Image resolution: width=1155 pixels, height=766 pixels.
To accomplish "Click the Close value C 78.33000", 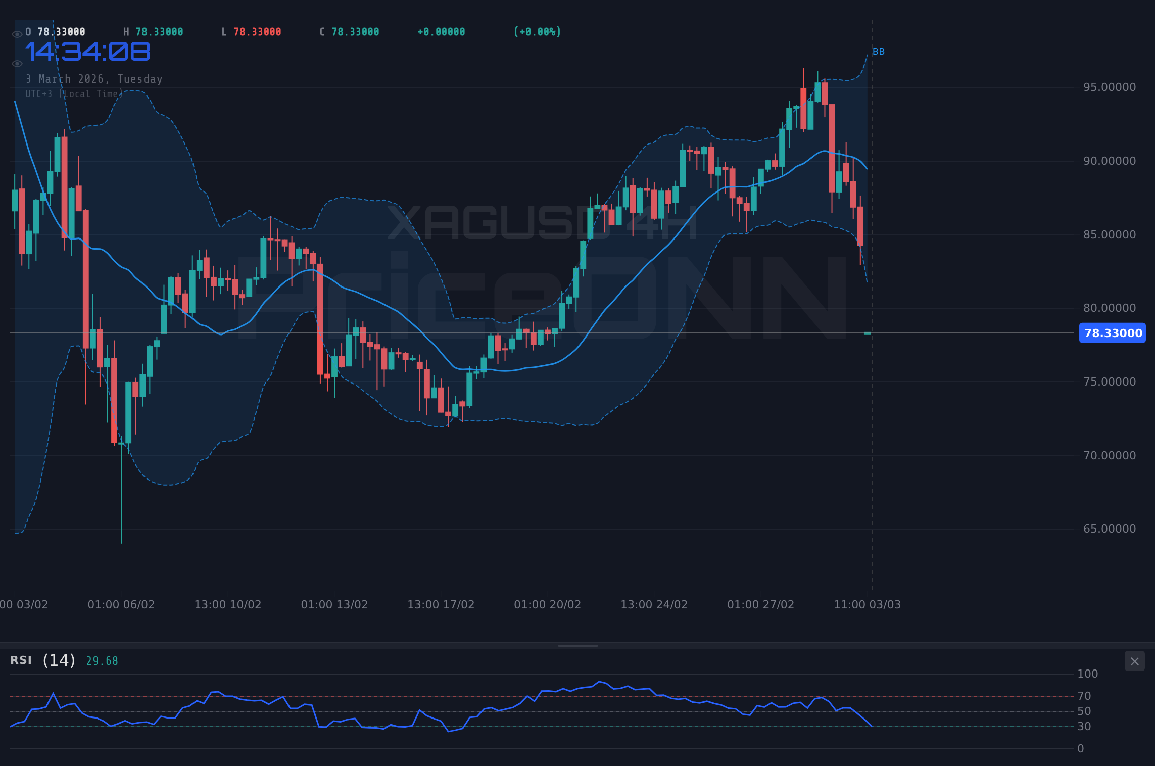I will [349, 31].
